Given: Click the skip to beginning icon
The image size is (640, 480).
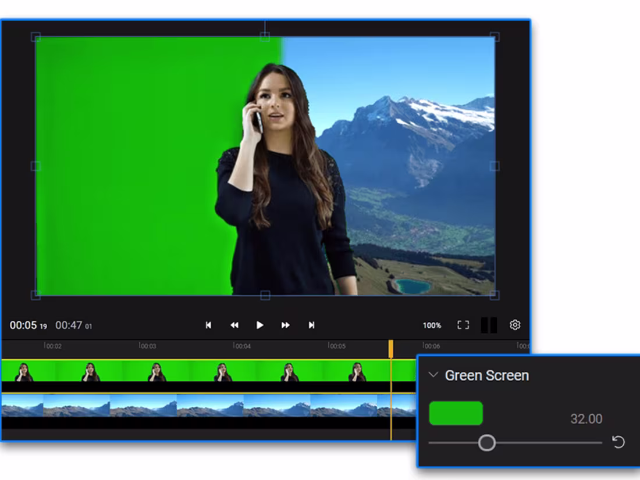Looking at the screenshot, I should click(x=208, y=325).
